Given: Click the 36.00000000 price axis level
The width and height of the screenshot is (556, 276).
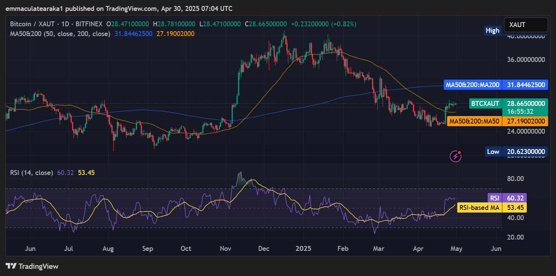Looking at the screenshot, I should 525,60.
